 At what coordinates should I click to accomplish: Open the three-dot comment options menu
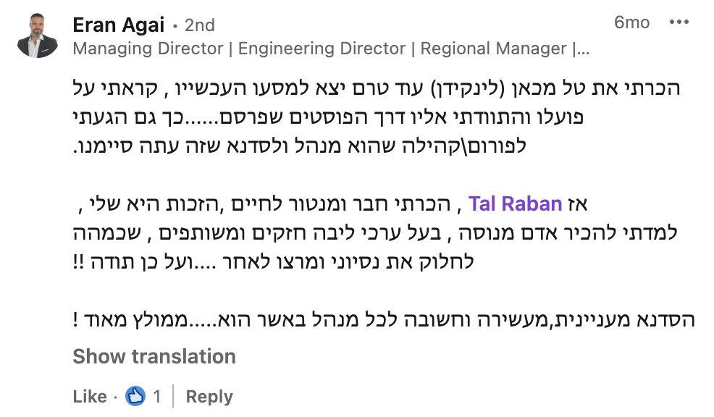[x=679, y=22]
